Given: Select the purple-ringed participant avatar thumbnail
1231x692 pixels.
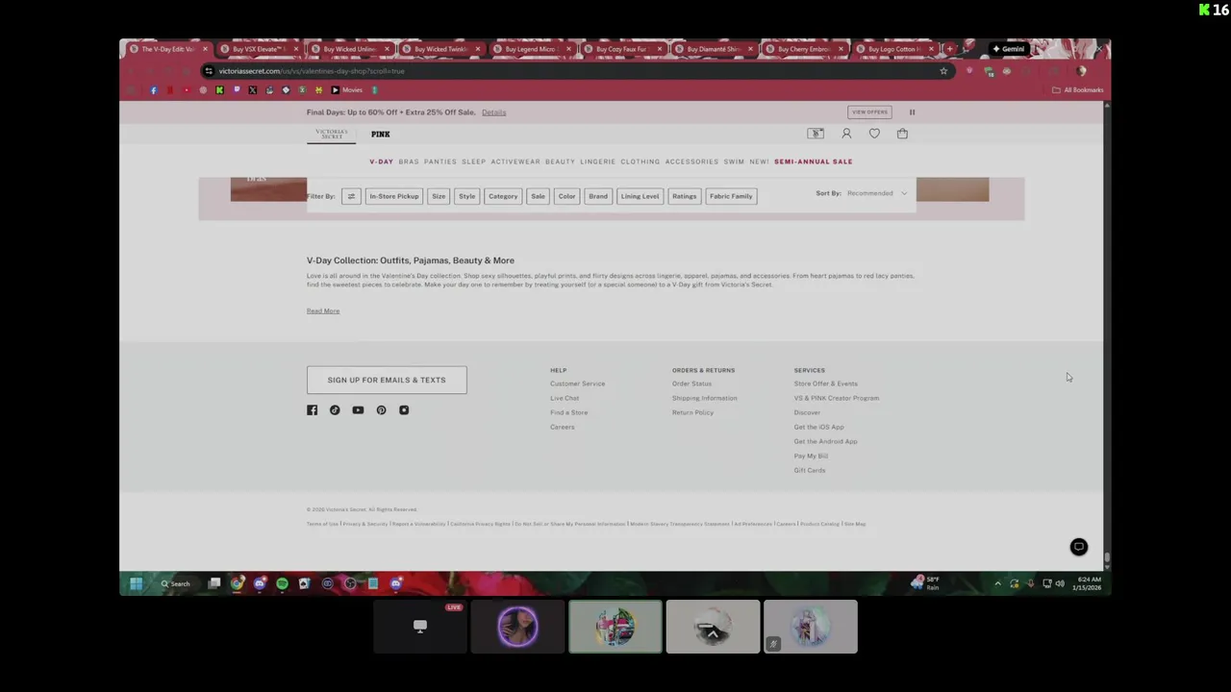Looking at the screenshot, I should click(517, 627).
